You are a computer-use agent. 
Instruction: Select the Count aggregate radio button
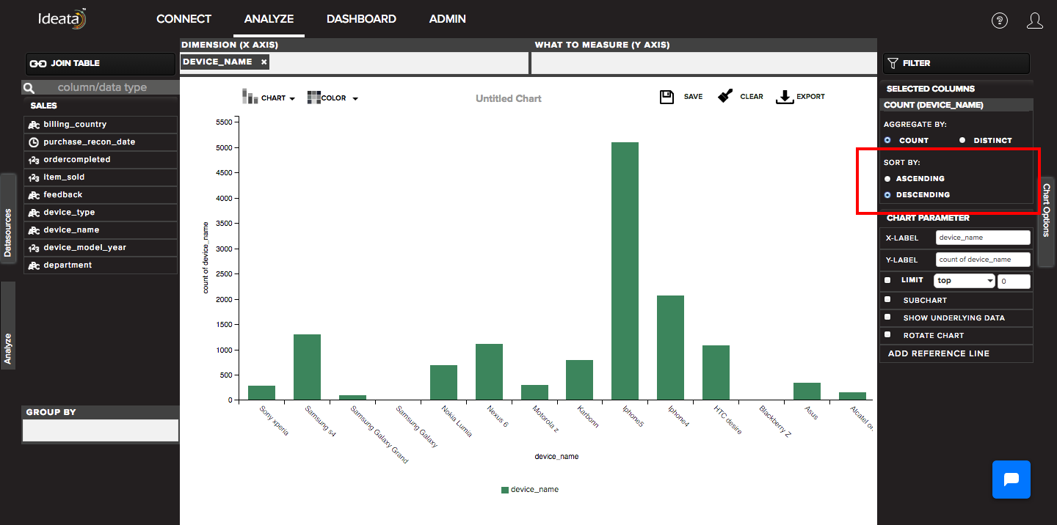(x=887, y=140)
